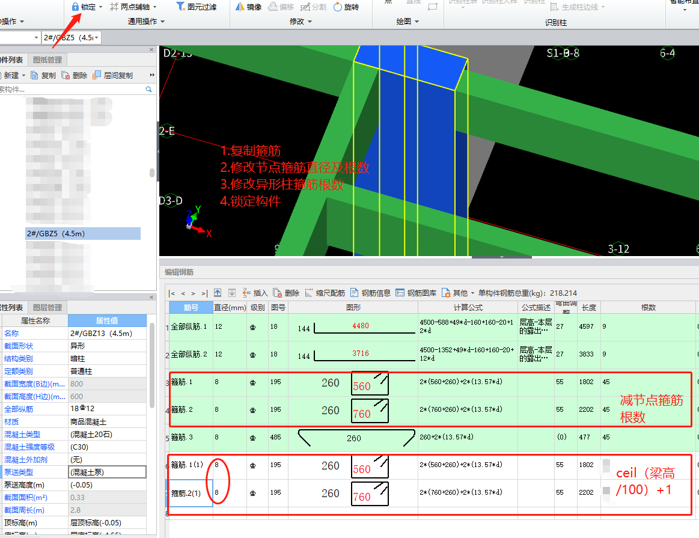699x538 pixels.
Task: Click the 图元过滤 filter icon
Action: pos(180,6)
